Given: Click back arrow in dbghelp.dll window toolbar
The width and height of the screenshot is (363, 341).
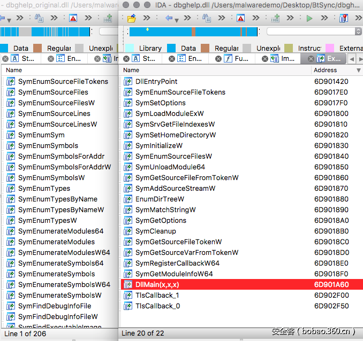Looking at the screenshot, I should pos(170,18).
